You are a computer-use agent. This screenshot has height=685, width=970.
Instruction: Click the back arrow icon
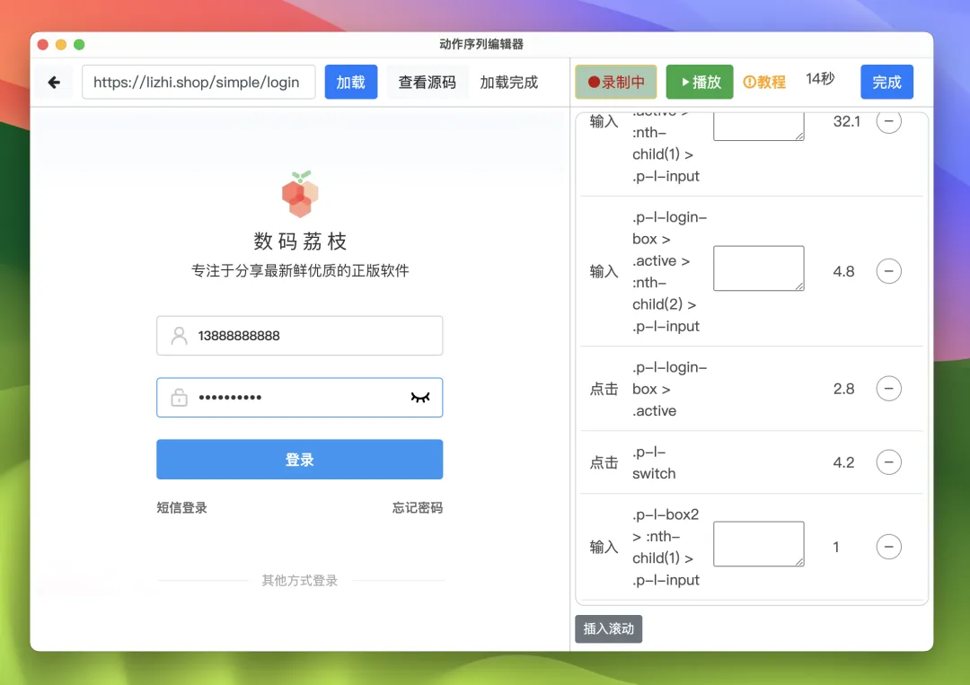[54, 83]
